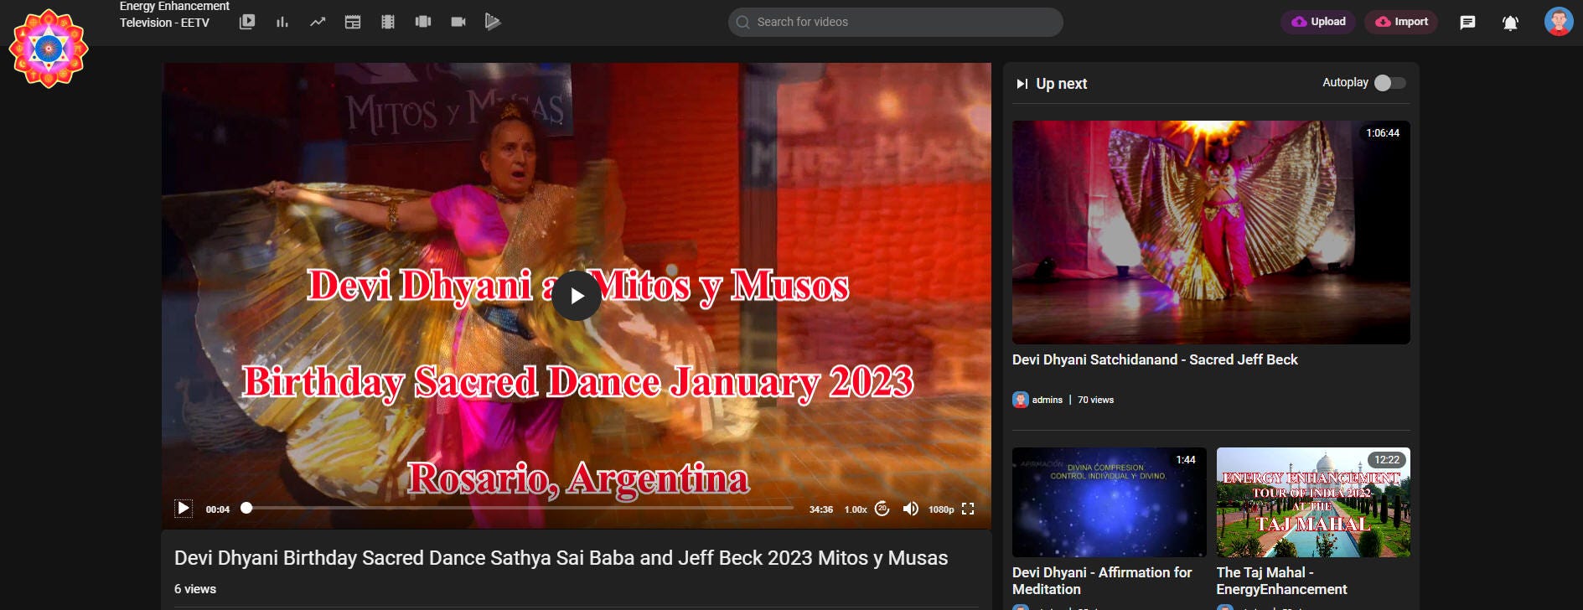Viewport: 1583px width, 610px height.
Task: Open the Affirmation for Meditation thumbnail
Action: tap(1110, 502)
